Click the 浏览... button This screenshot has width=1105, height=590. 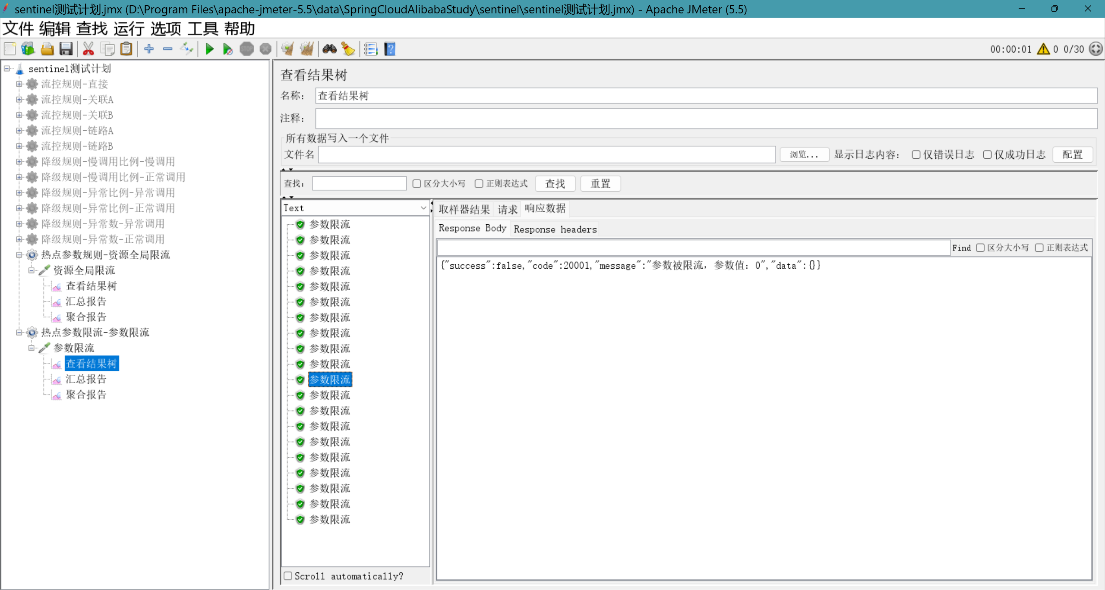[x=804, y=154]
